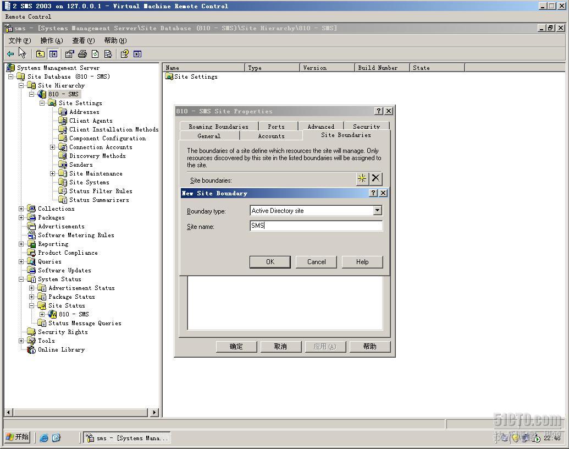Screen dimensions: 569x449
Task: Click the Site Settings icon in right pane
Action: coord(169,76)
